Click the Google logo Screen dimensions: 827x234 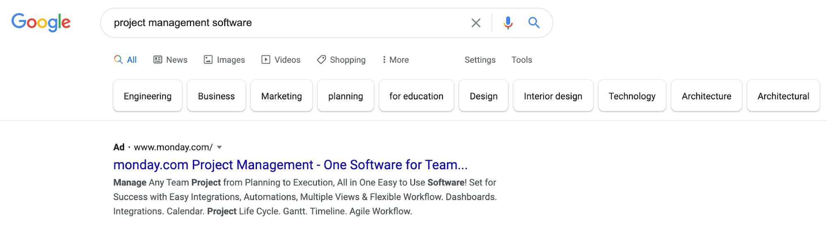(x=41, y=22)
